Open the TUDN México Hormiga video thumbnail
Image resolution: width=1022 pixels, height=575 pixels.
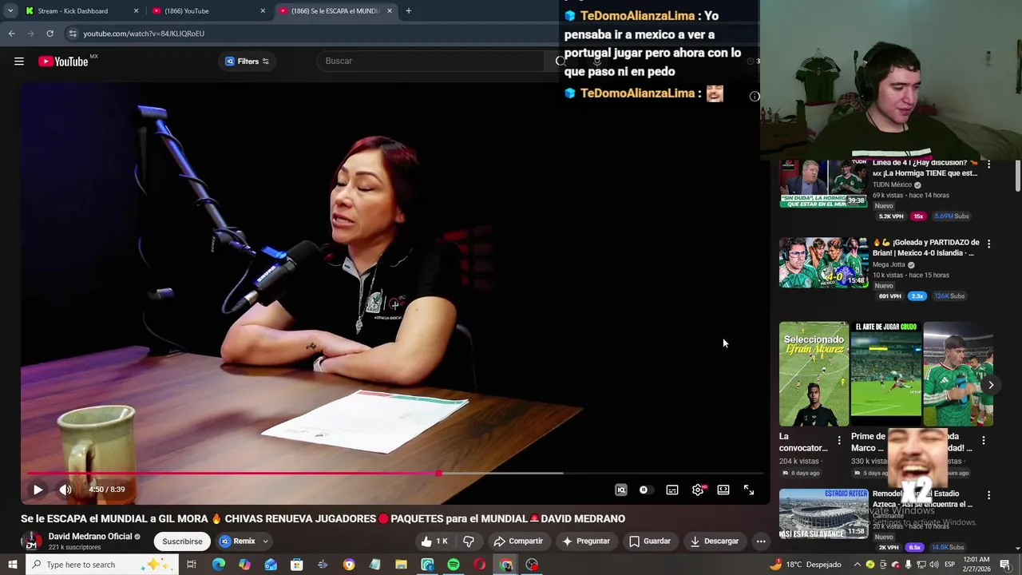point(823,184)
